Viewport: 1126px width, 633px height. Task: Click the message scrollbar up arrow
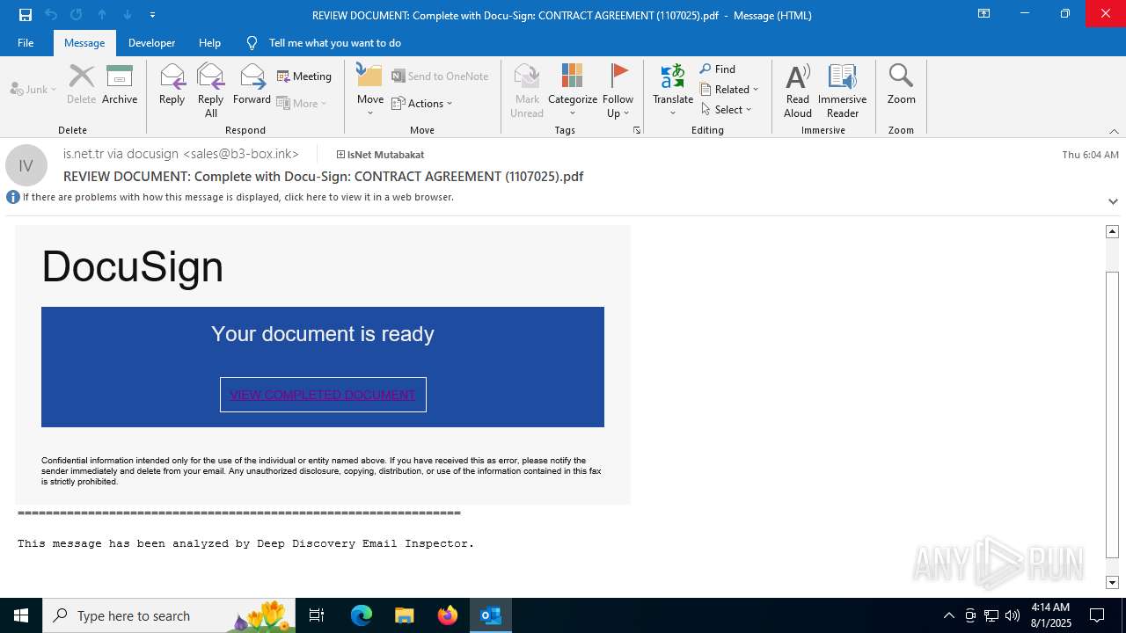(1112, 231)
